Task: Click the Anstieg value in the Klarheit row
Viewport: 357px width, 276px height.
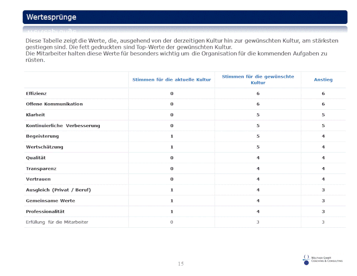Action: pos(323,115)
